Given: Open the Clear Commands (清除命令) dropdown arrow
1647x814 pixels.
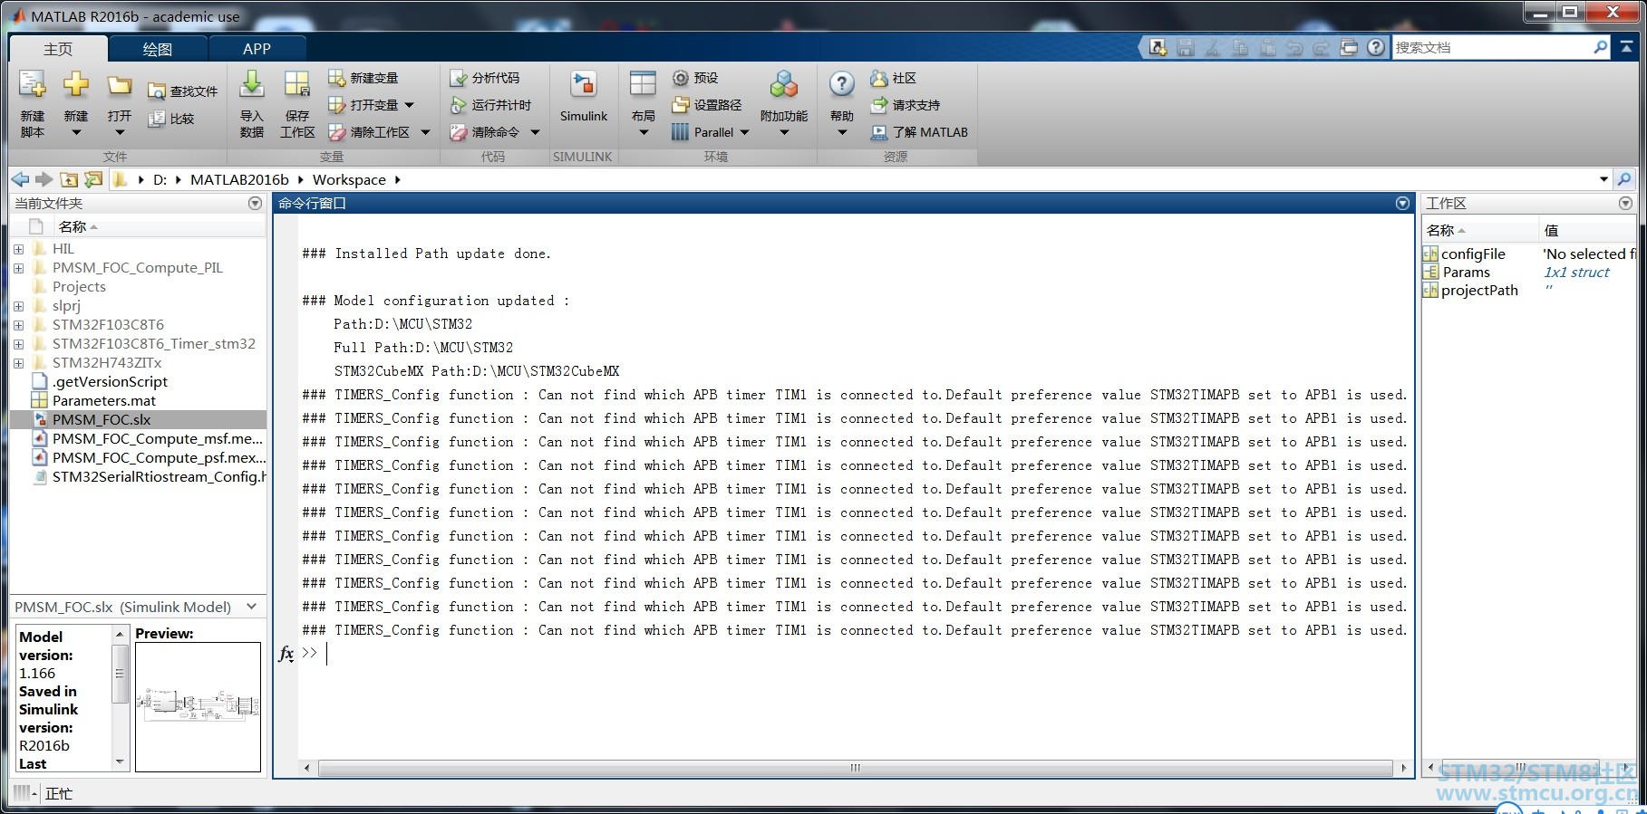Looking at the screenshot, I should 535,132.
